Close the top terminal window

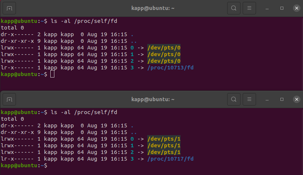[x=296, y=8]
